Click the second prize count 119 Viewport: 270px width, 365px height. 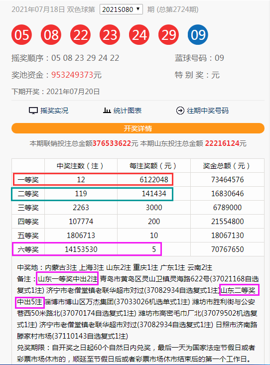pyautogui.click(x=81, y=194)
